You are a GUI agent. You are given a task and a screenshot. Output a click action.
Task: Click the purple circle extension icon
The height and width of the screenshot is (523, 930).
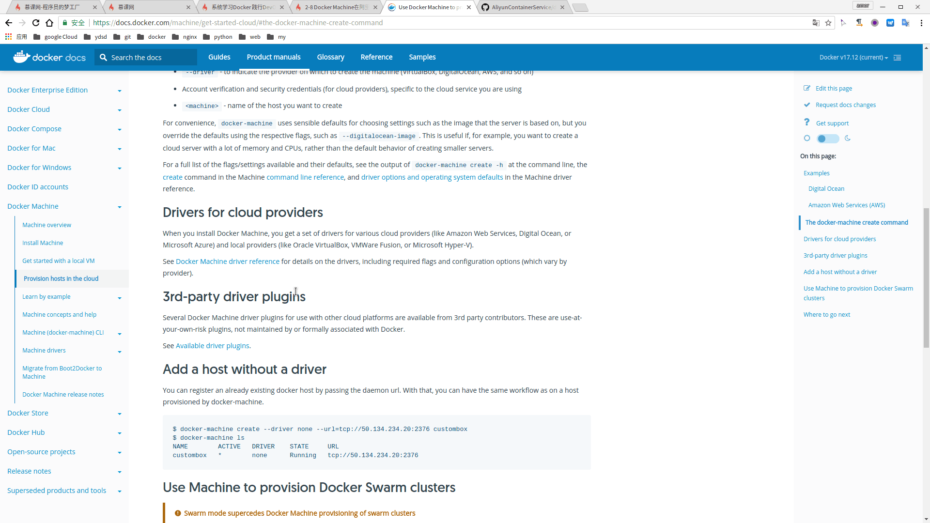tap(875, 23)
